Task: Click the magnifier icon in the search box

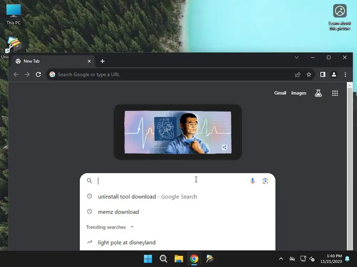Action: pos(90,181)
